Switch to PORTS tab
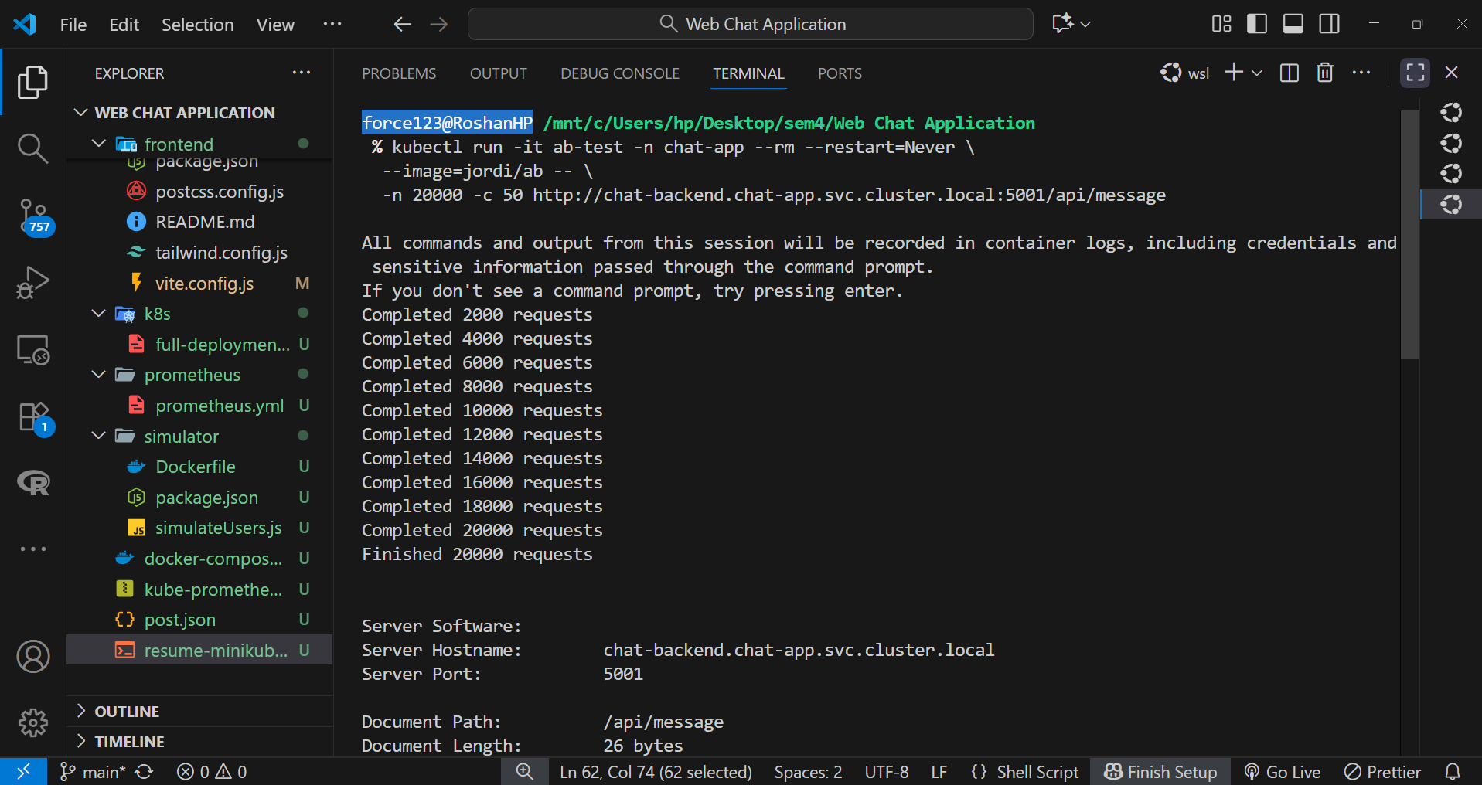 coord(840,73)
